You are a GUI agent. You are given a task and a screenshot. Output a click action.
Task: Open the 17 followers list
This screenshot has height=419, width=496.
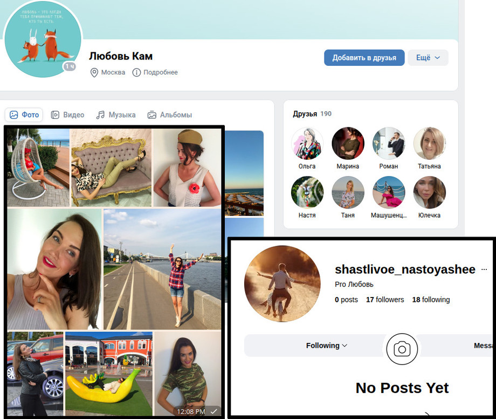pos(384,300)
